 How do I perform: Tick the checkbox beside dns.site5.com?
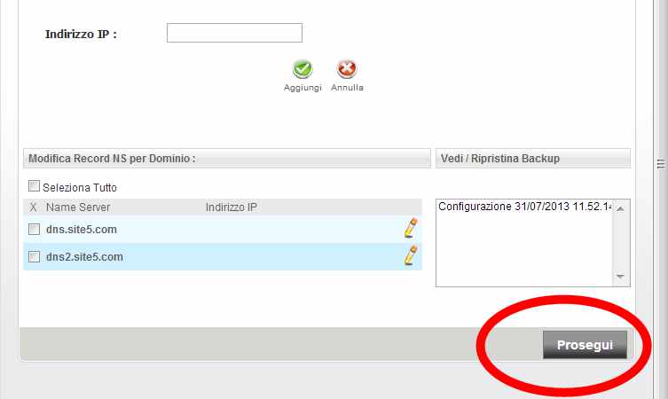[x=35, y=229]
